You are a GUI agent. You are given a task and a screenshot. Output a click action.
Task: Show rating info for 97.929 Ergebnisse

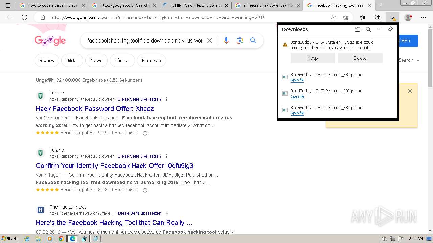pos(145,133)
